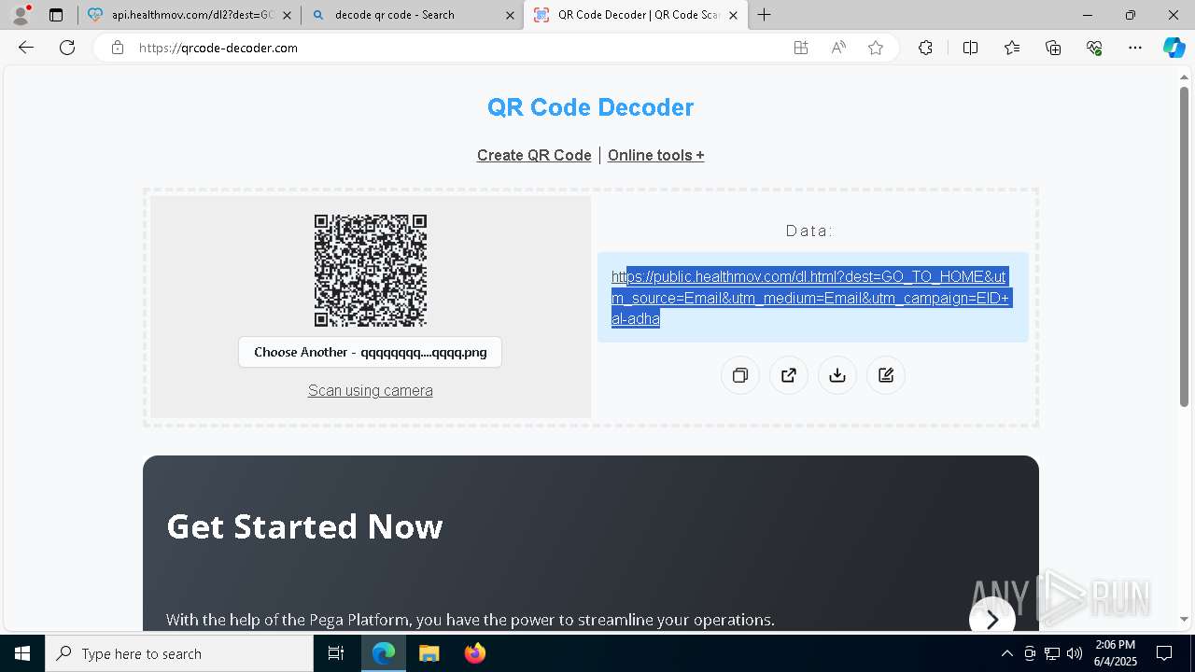Open File Explorer from taskbar
The width and height of the screenshot is (1195, 672).
pos(429,653)
